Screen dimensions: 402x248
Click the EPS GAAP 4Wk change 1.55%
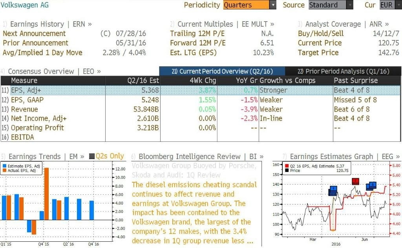coord(207,100)
